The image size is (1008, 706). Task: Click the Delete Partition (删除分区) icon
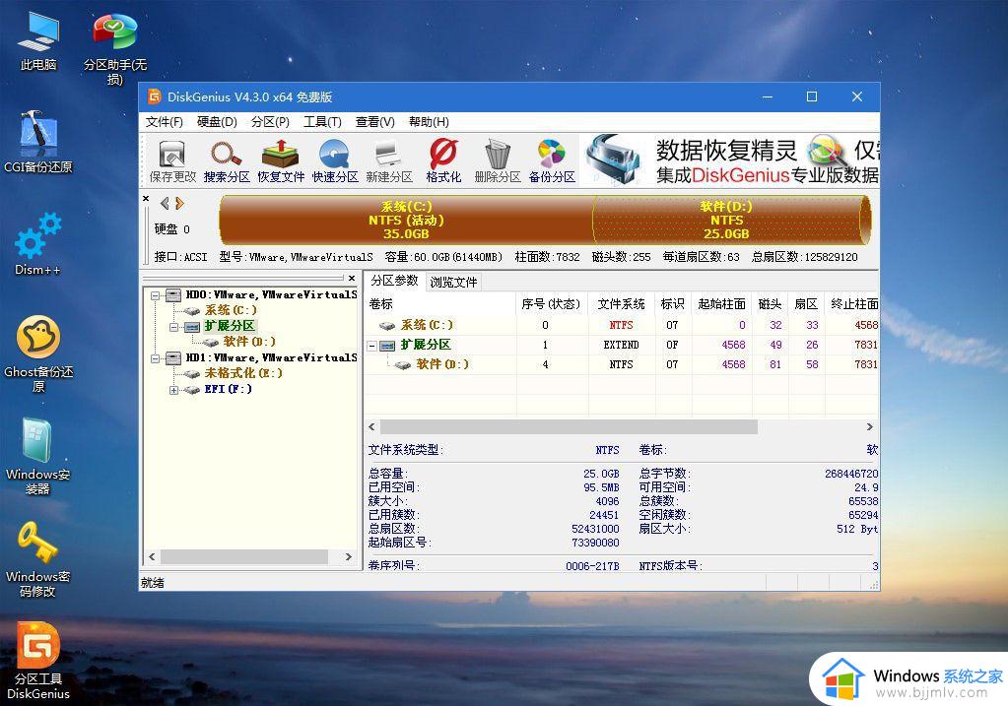(x=497, y=160)
